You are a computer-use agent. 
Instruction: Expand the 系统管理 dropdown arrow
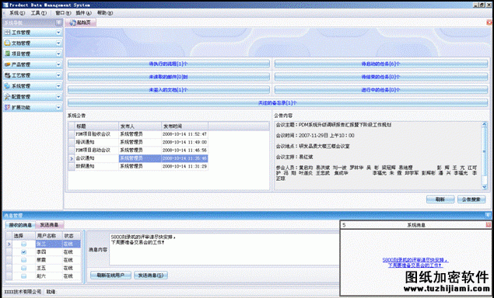(x=58, y=86)
